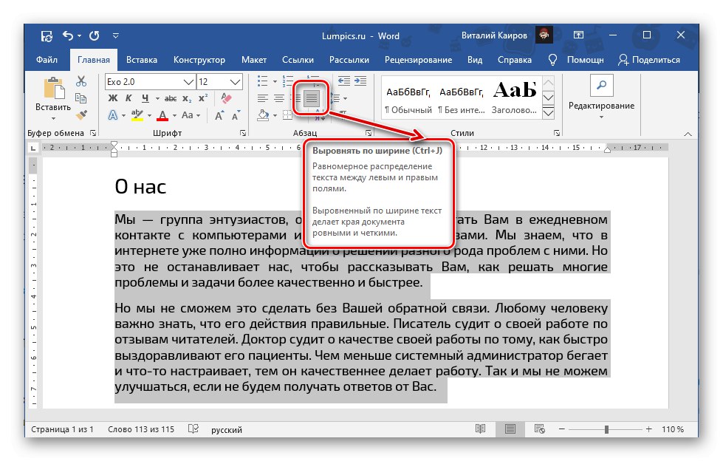Screen dimensions: 723x461
Task: Apply strikethrough formatting to selected text
Action: coord(171,98)
